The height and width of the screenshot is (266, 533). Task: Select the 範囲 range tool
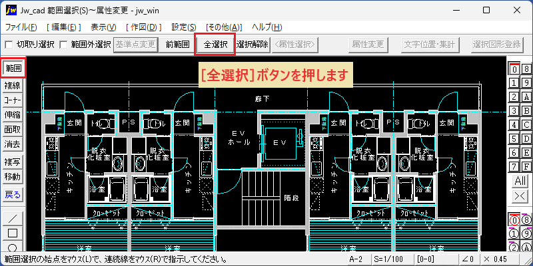13,68
